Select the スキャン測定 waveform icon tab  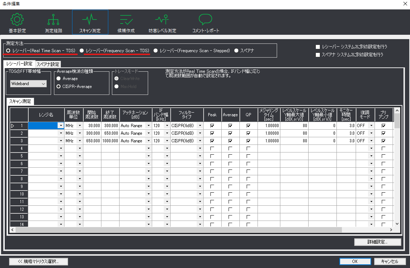[x=90, y=22]
